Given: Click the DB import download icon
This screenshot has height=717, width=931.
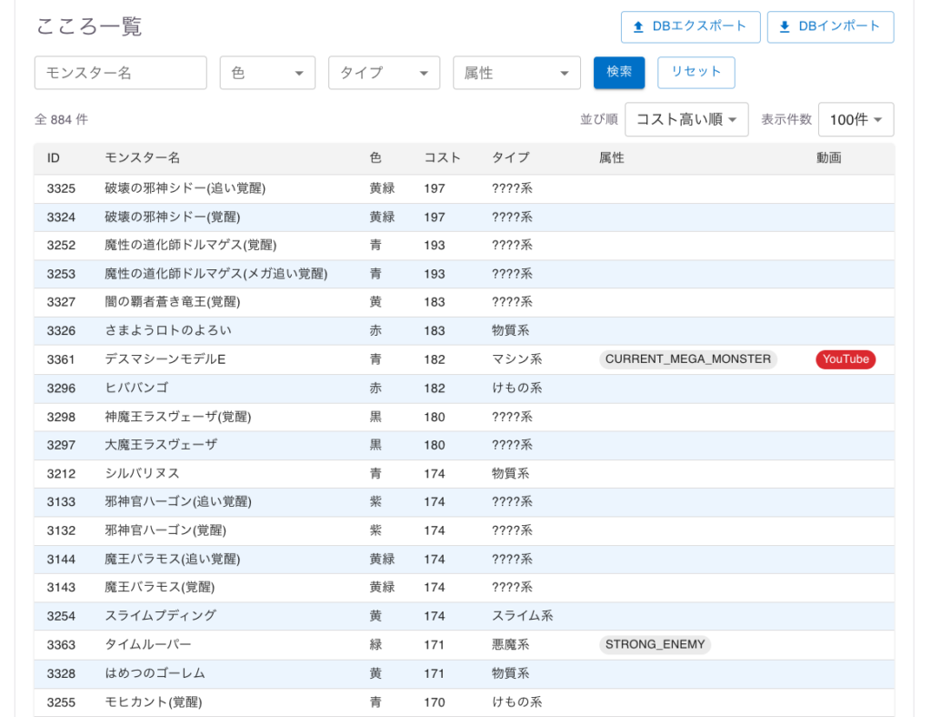Looking at the screenshot, I should coord(785,26).
